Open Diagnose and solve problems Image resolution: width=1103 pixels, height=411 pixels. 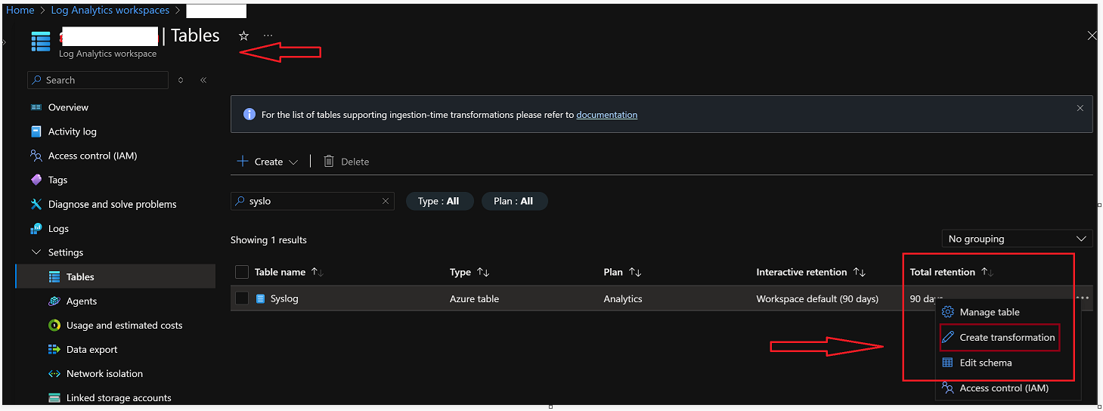click(x=112, y=204)
